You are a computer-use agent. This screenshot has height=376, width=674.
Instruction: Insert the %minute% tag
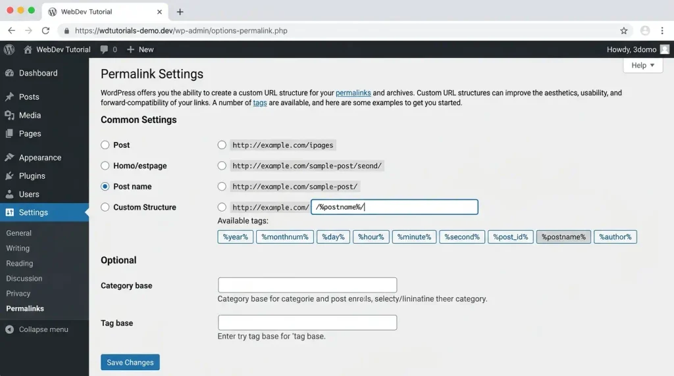(414, 237)
